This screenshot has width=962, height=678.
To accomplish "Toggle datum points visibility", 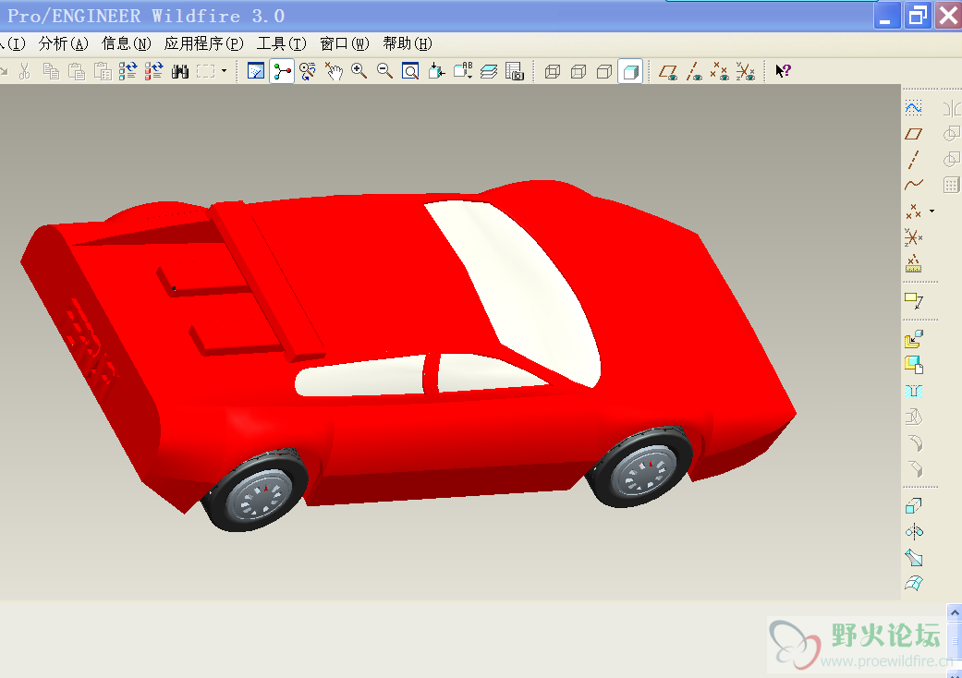I will click(x=720, y=72).
